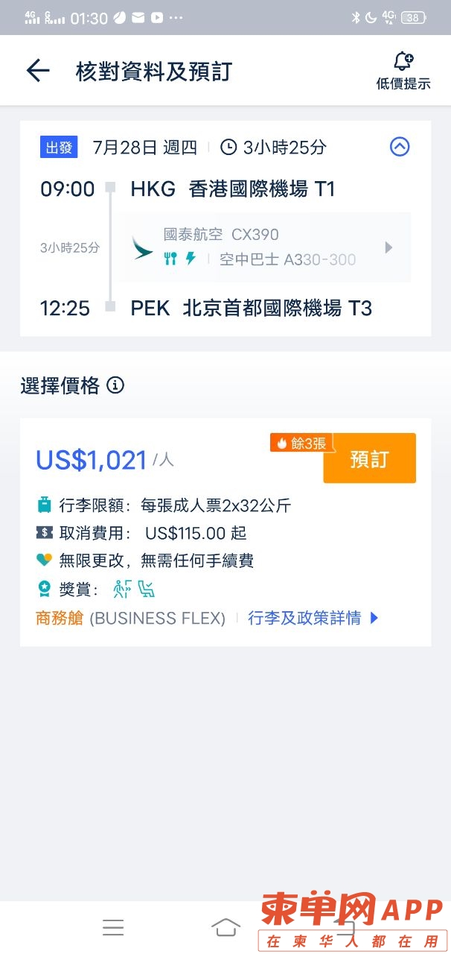The image size is (451, 954).
Task: Tap the in-flight meal fork-knife icon
Action: tap(170, 259)
